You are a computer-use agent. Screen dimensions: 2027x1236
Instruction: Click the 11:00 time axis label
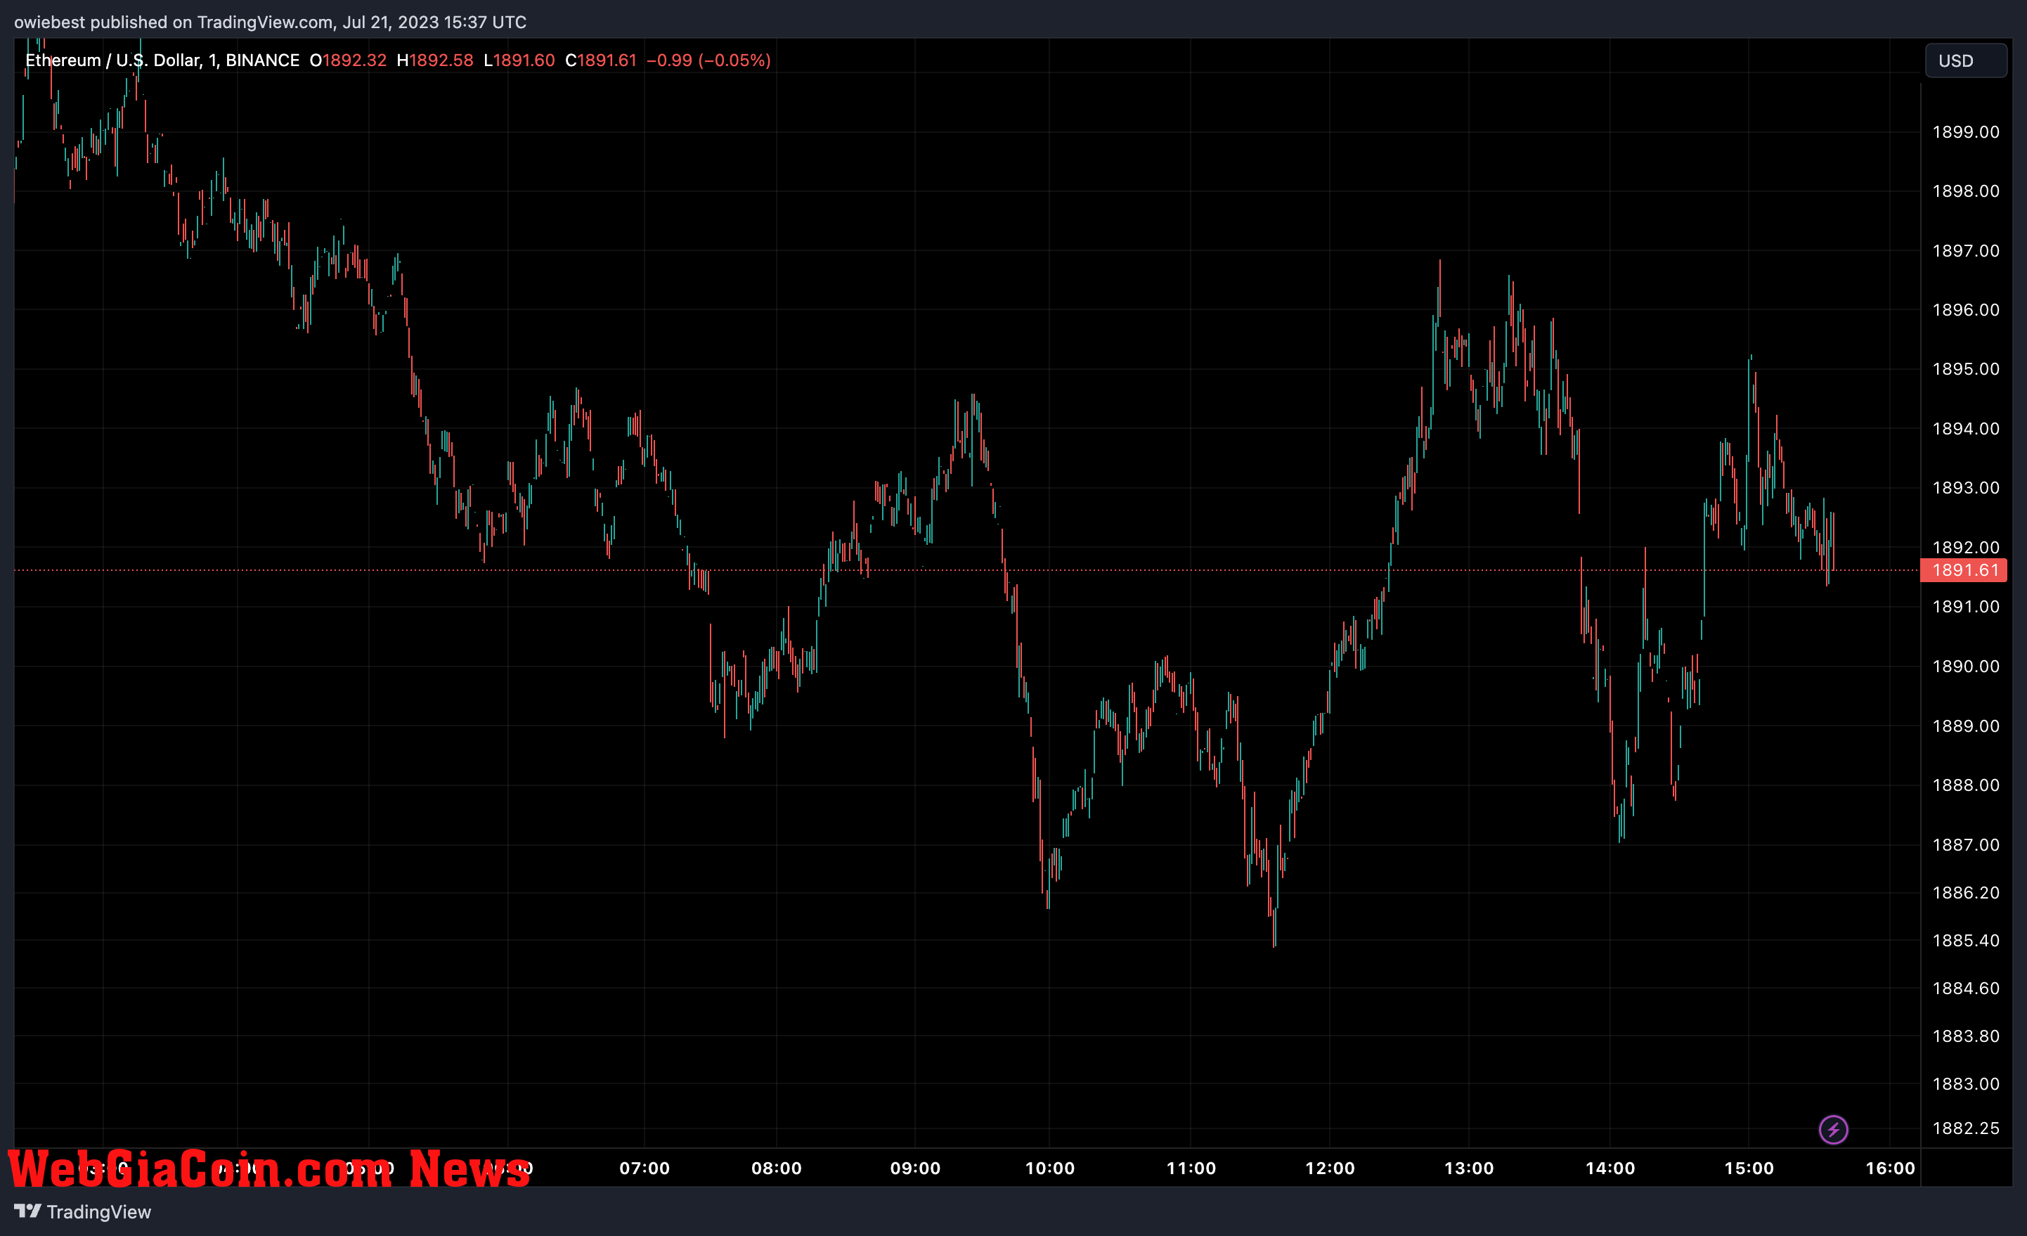tap(1191, 1169)
